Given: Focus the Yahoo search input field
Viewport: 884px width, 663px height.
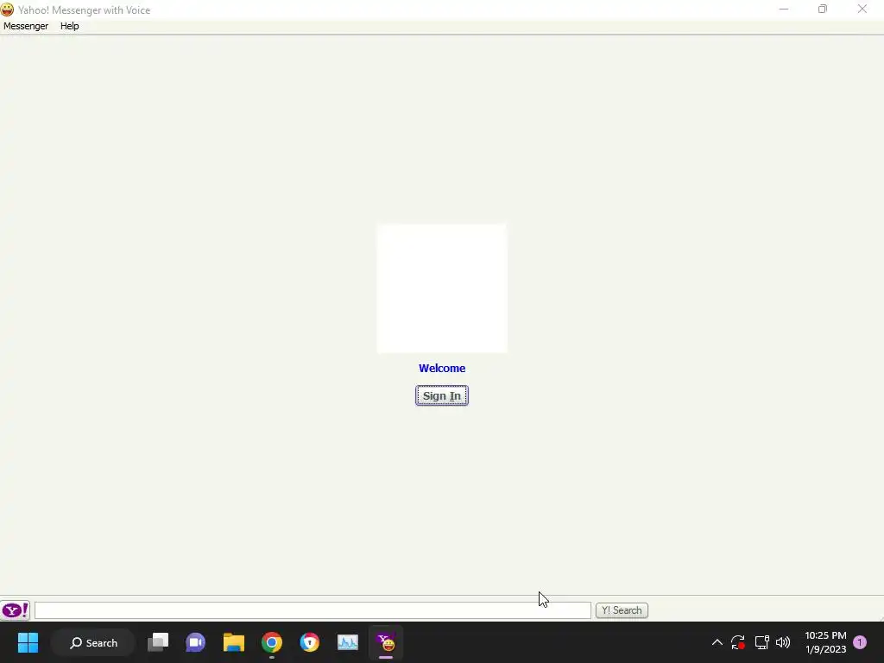Looking at the screenshot, I should 313,610.
